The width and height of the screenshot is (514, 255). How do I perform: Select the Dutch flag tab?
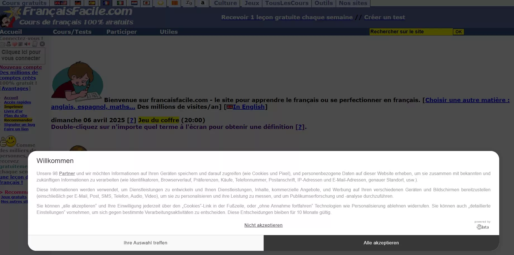[134, 3]
